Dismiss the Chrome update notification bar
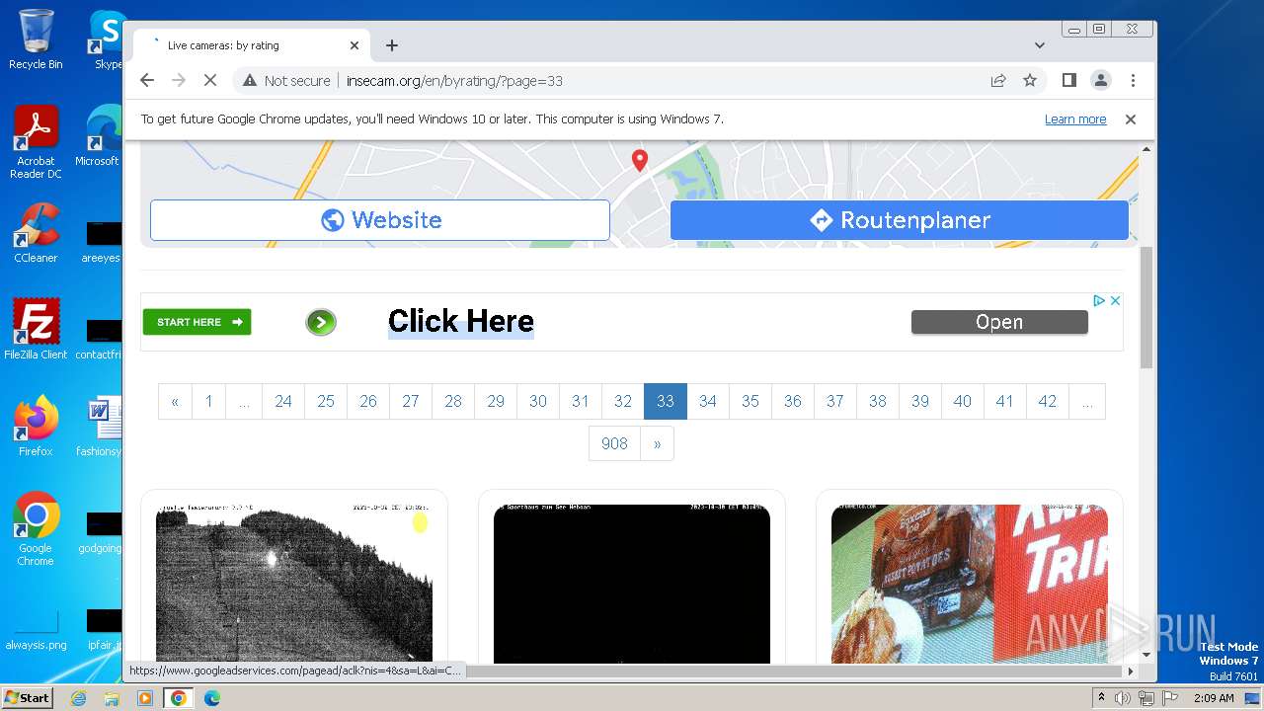 (1131, 119)
